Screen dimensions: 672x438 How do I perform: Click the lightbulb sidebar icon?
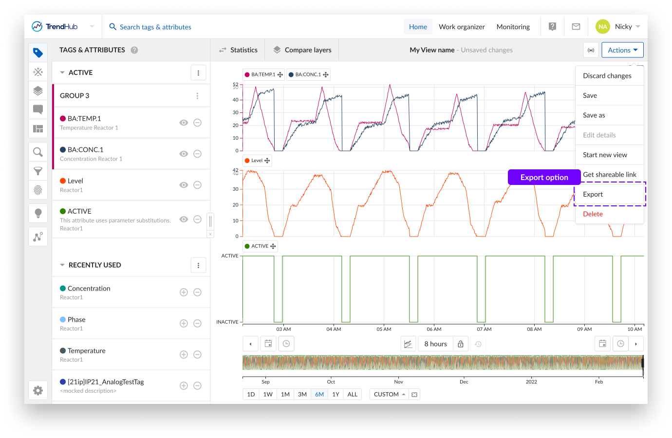point(38,213)
